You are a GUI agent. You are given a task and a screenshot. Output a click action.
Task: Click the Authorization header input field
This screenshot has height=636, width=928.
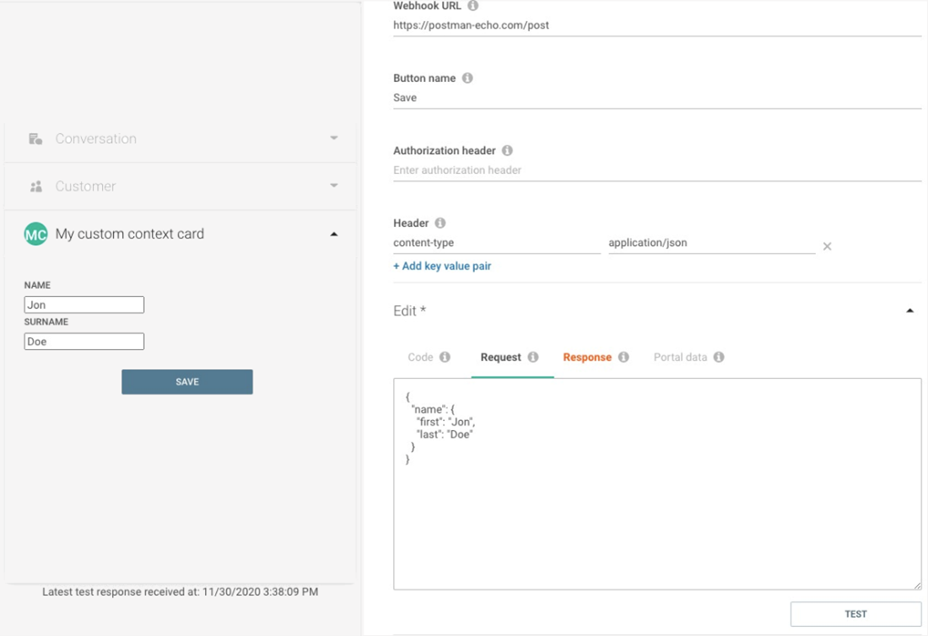coord(656,170)
